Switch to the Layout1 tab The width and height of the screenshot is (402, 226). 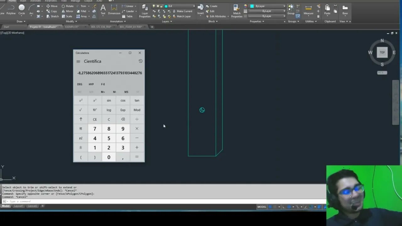click(19, 206)
